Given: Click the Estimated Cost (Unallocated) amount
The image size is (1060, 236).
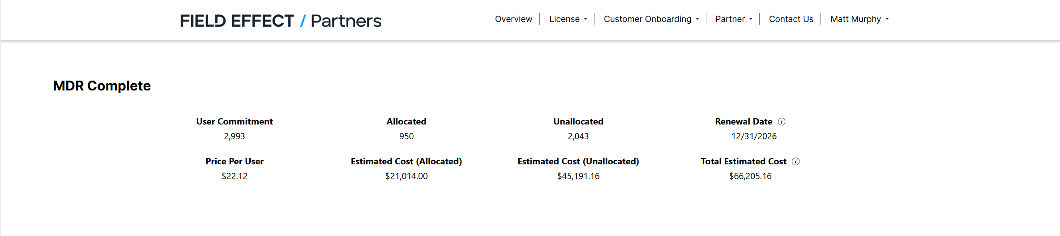Looking at the screenshot, I should click(x=578, y=176).
